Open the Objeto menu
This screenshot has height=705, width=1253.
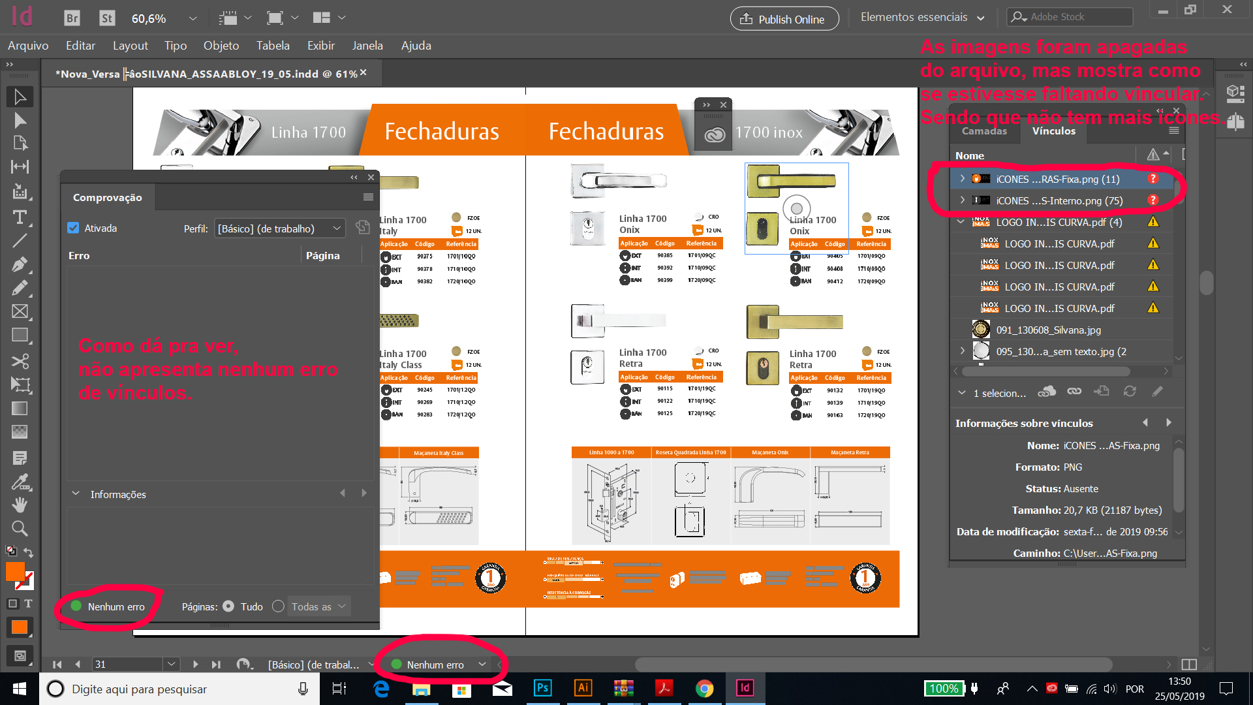pyautogui.click(x=221, y=46)
